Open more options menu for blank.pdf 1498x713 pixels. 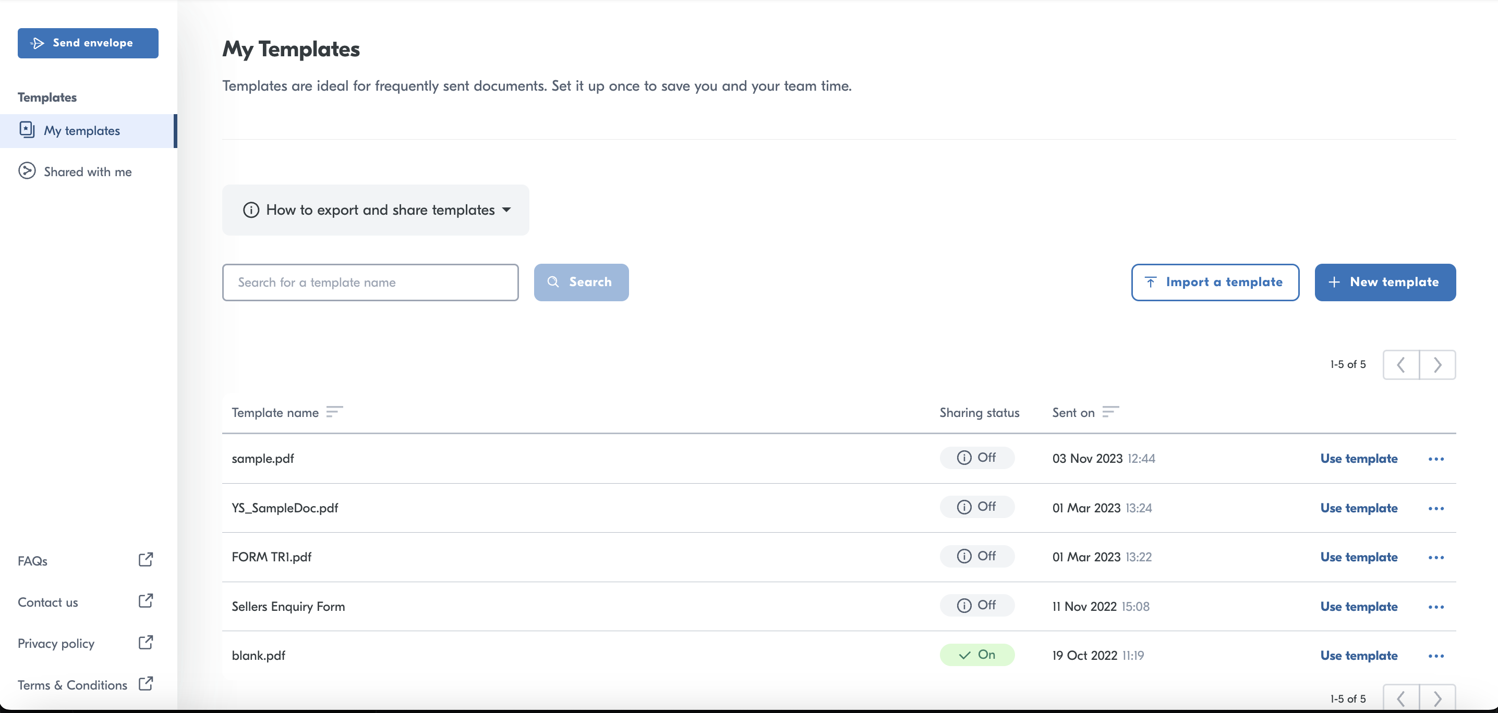pos(1436,656)
